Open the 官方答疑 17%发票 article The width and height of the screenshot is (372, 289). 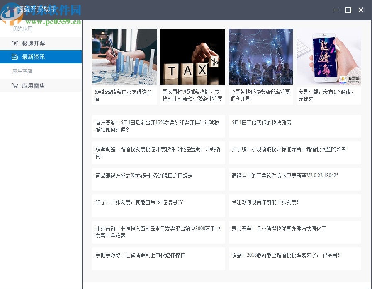[x=158, y=125]
